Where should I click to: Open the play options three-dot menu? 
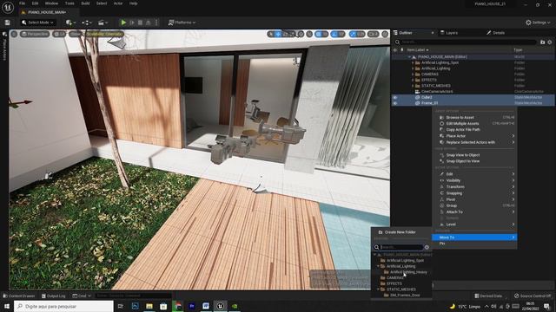coord(156,23)
